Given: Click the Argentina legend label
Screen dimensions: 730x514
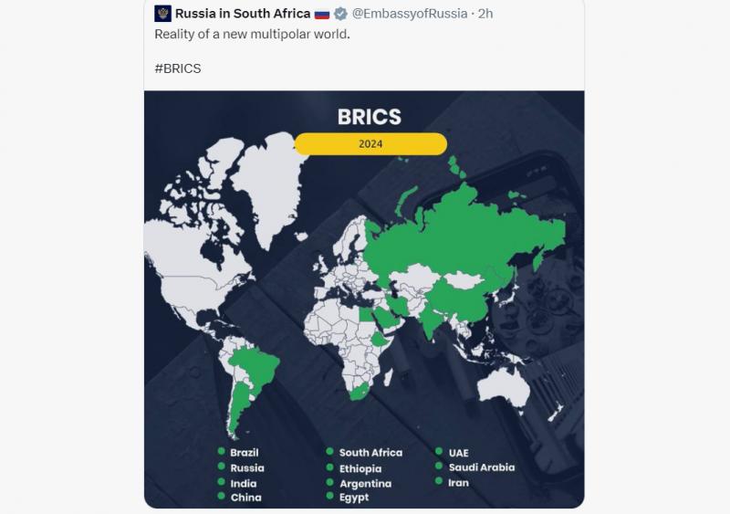Looking at the screenshot, I should 366,484.
